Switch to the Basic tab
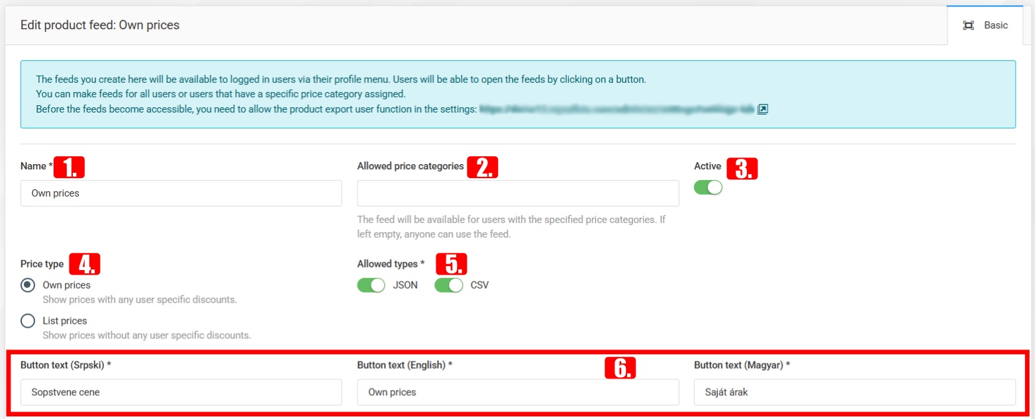The height and width of the screenshot is (419, 1035). coord(985,26)
